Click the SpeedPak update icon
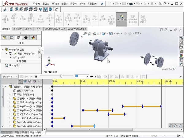 [133, 19]
